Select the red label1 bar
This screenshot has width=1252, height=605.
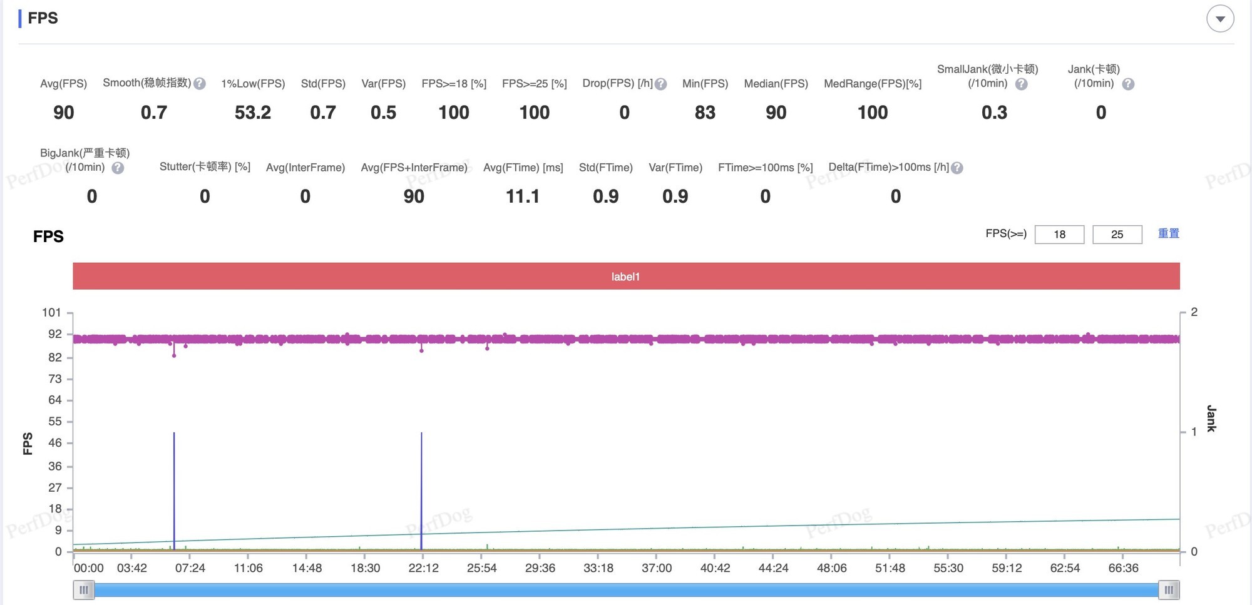coord(626,277)
